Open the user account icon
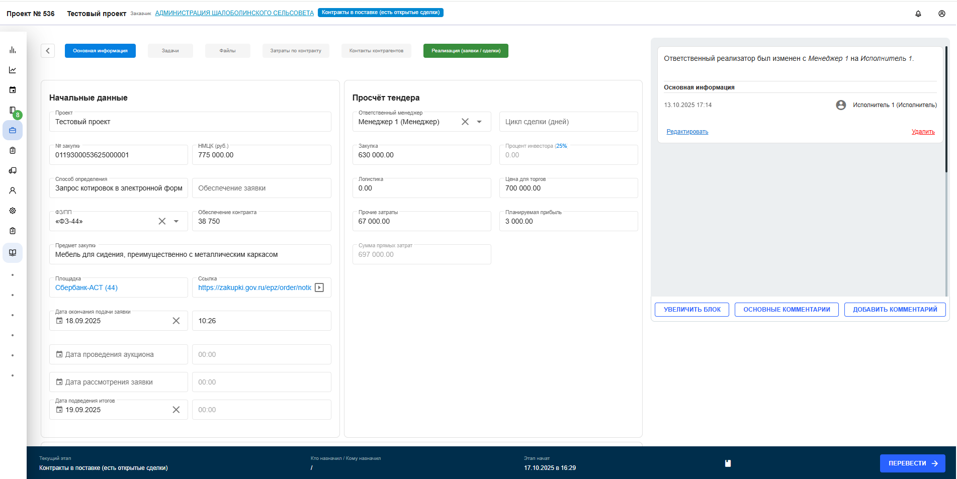 pyautogui.click(x=942, y=14)
